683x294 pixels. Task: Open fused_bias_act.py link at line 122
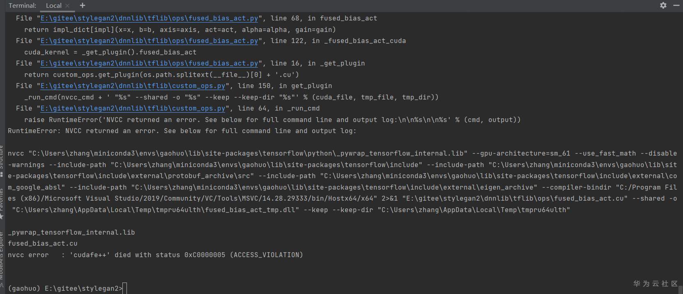149,41
